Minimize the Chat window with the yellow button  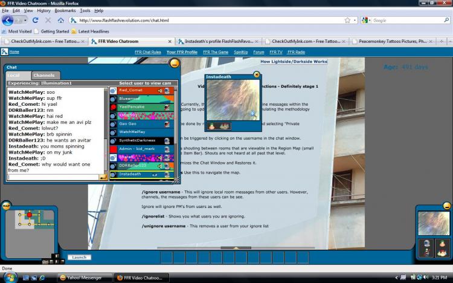(175, 63)
